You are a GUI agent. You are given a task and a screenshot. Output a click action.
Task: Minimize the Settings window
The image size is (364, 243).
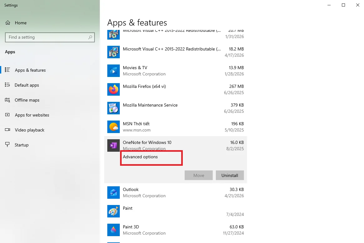pyautogui.click(x=329, y=5)
